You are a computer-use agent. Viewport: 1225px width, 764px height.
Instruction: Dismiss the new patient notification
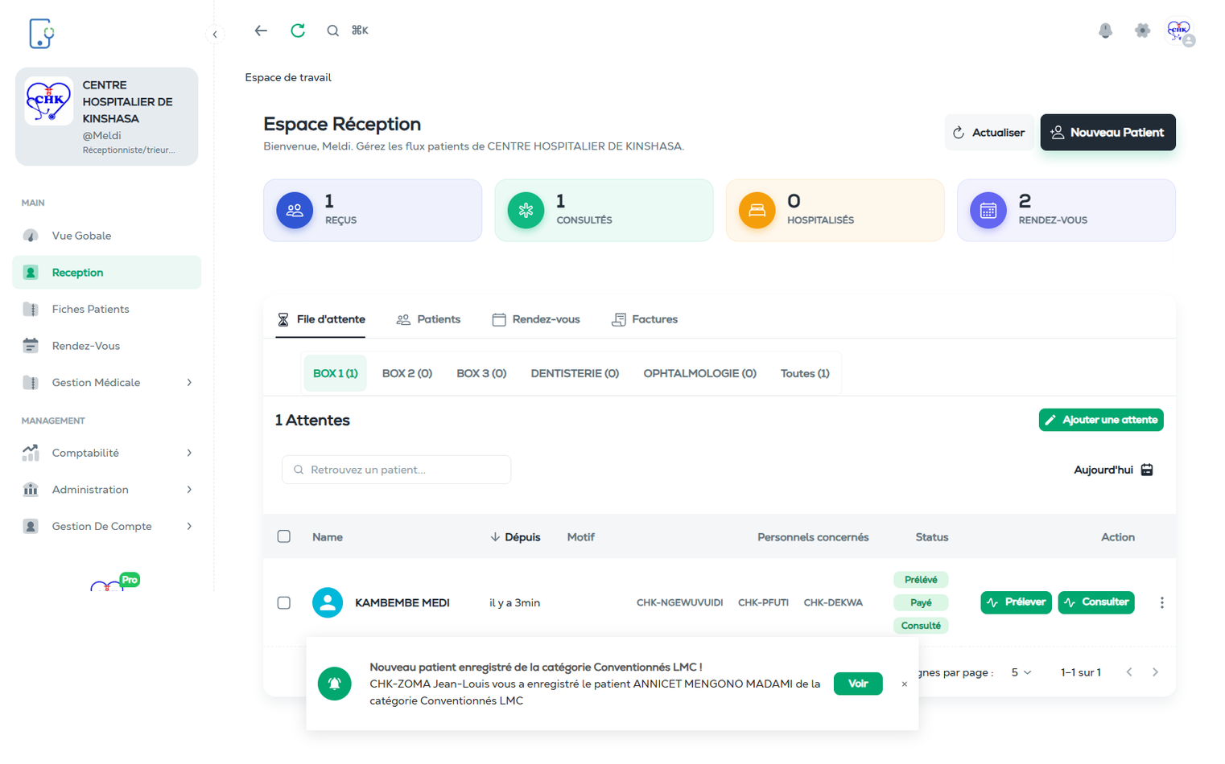(904, 684)
